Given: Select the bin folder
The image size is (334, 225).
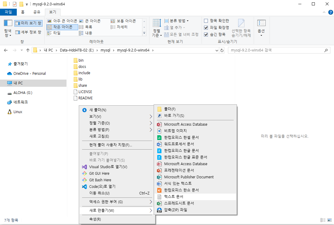Looking at the screenshot, I should [78, 60].
